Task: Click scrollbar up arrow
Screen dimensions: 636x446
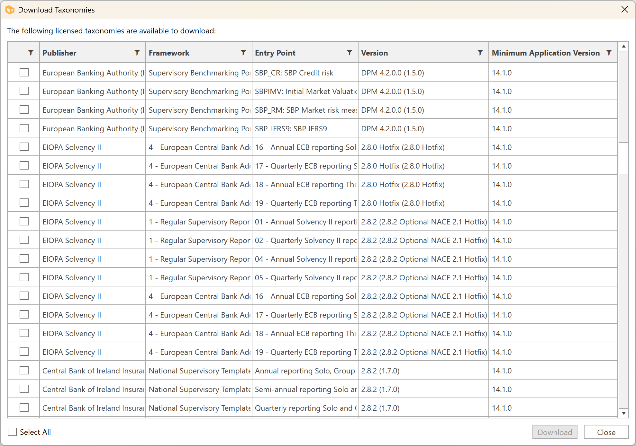Action: 623,47
